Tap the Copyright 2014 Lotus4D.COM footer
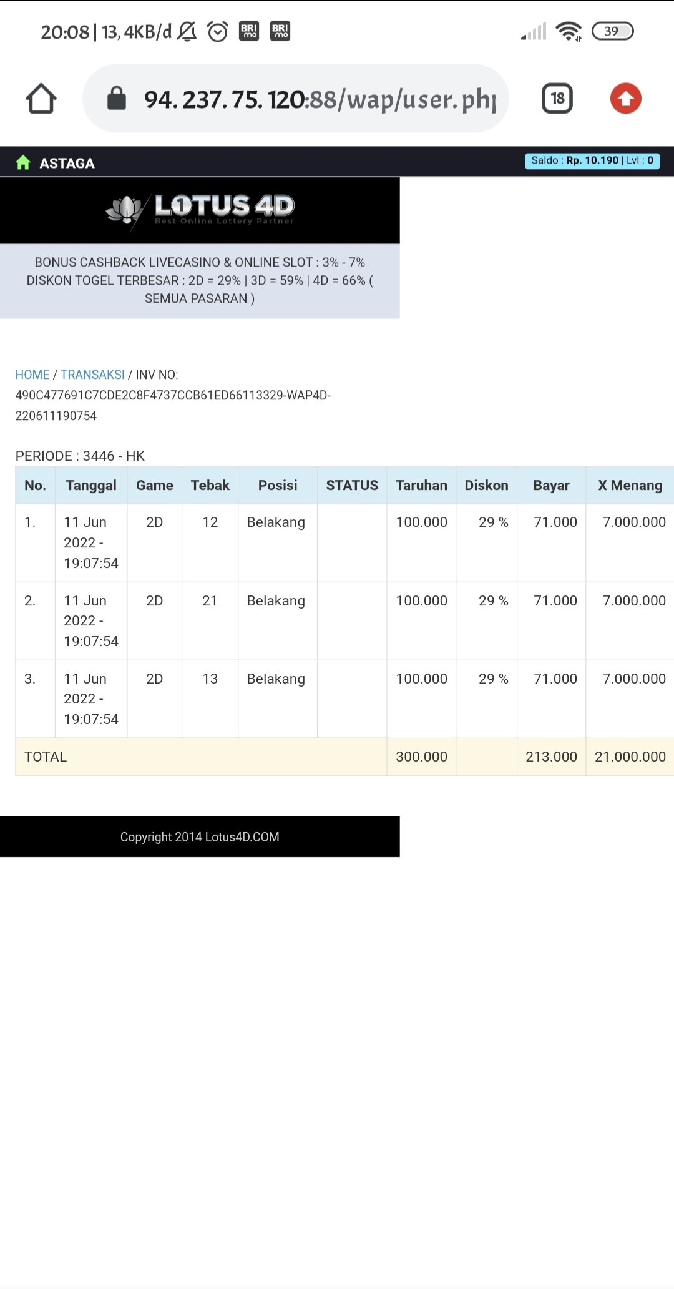Viewport: 674px width, 1289px height. [200, 837]
